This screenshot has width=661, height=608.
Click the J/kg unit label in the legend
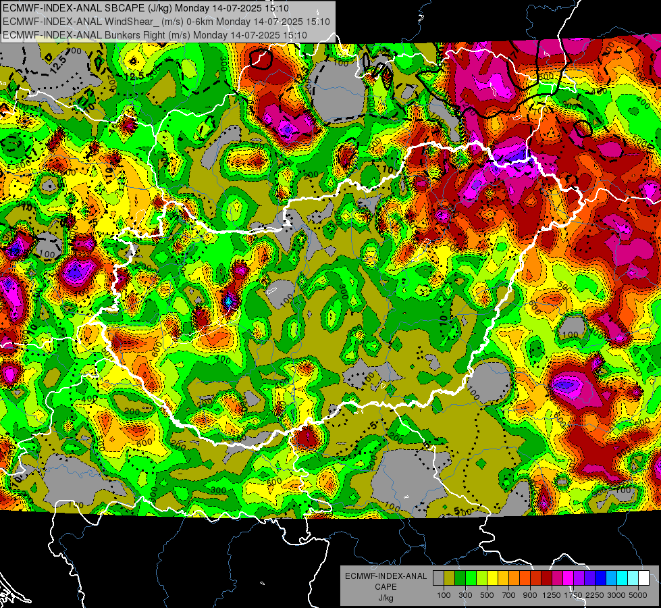[386, 598]
